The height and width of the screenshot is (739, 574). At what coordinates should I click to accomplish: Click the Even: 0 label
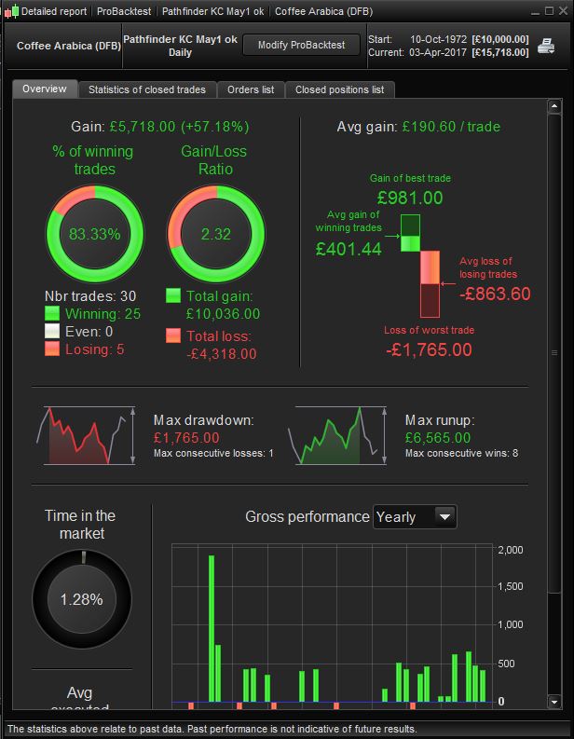pyautogui.click(x=89, y=332)
